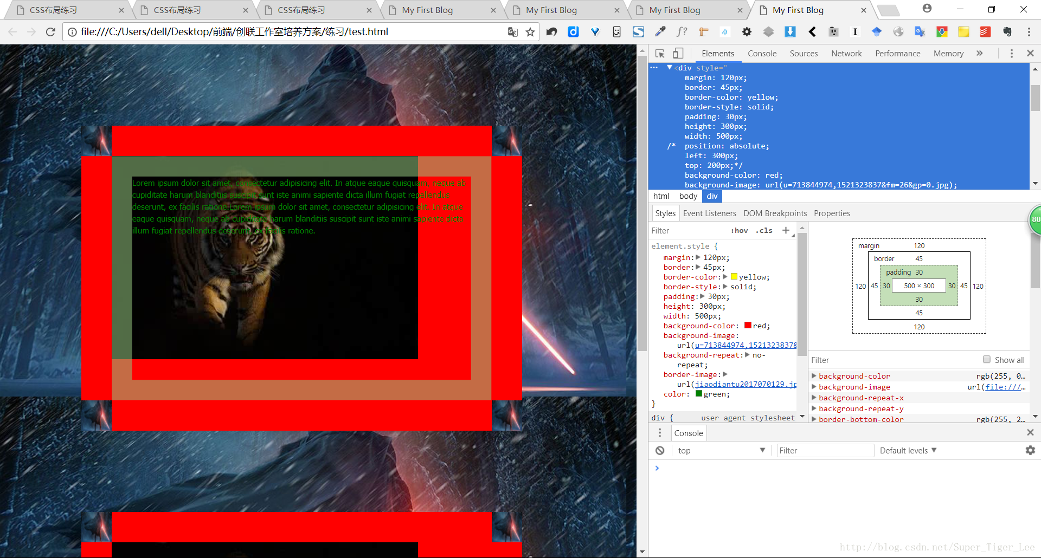Toggle the .cls class editor
1041x558 pixels.
click(764, 230)
